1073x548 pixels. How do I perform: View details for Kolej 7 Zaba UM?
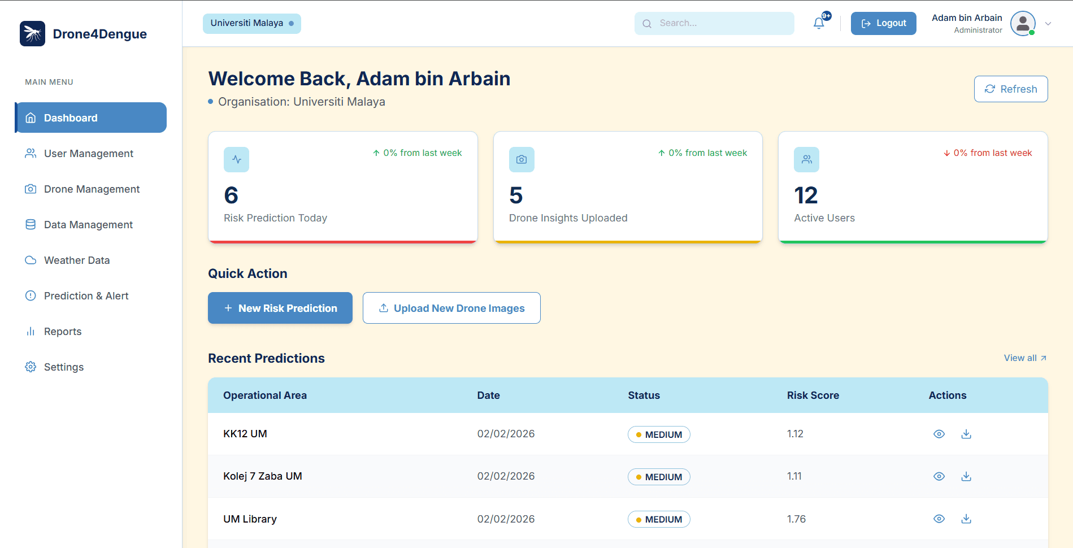click(x=939, y=476)
